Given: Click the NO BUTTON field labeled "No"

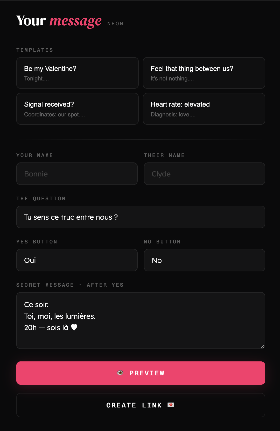Looking at the screenshot, I should point(204,260).
